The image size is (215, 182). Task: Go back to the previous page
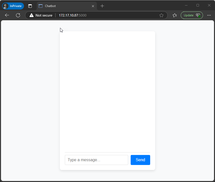pos(7,15)
